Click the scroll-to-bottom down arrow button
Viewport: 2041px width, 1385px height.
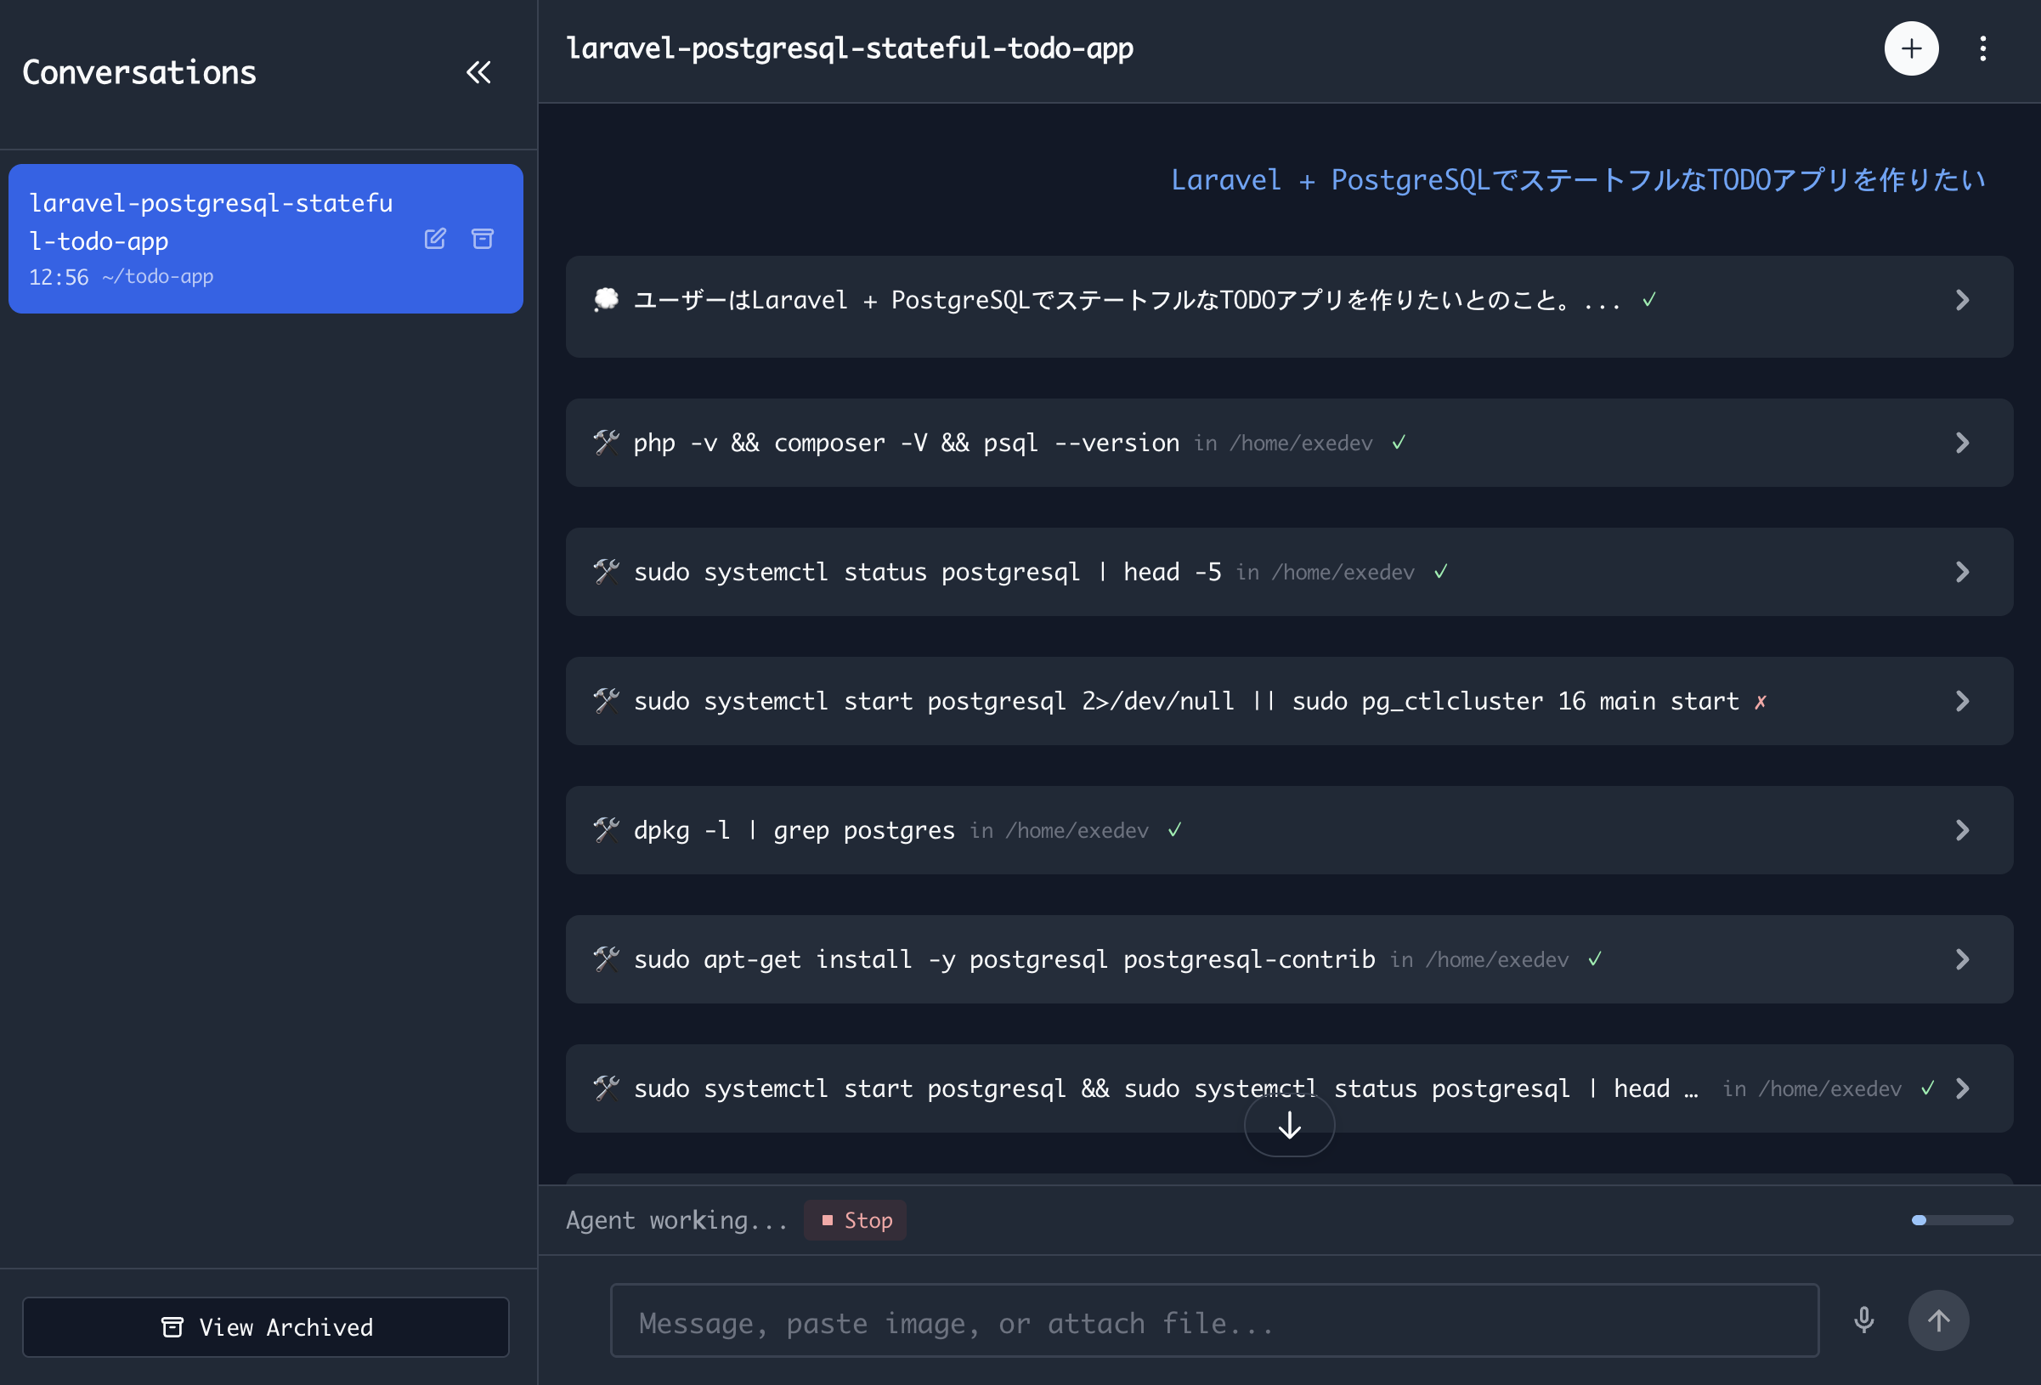click(x=1288, y=1125)
